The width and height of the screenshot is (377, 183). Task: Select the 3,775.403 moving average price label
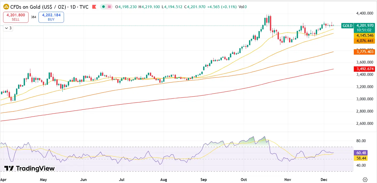click(x=364, y=52)
